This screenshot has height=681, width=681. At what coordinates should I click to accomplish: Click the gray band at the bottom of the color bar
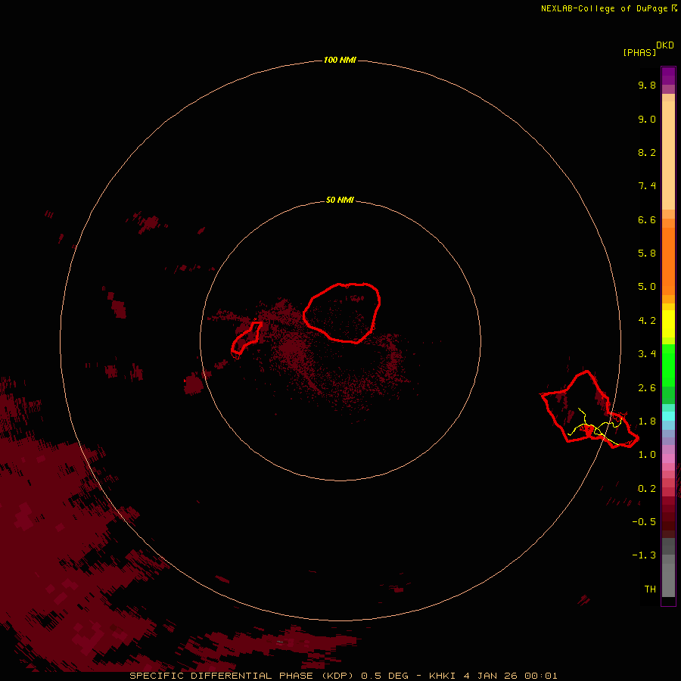[668, 569]
